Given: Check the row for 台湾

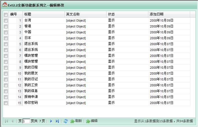Looking at the screenshot, I should (6, 20).
